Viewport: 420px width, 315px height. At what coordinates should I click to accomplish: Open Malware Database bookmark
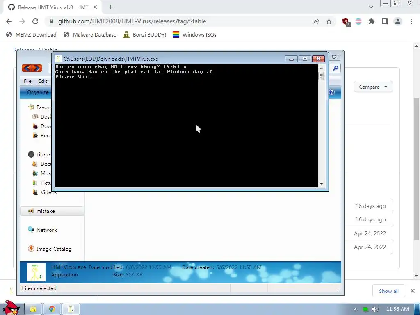click(90, 34)
